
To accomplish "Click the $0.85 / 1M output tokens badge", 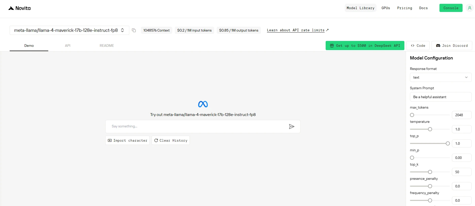I will (x=239, y=30).
